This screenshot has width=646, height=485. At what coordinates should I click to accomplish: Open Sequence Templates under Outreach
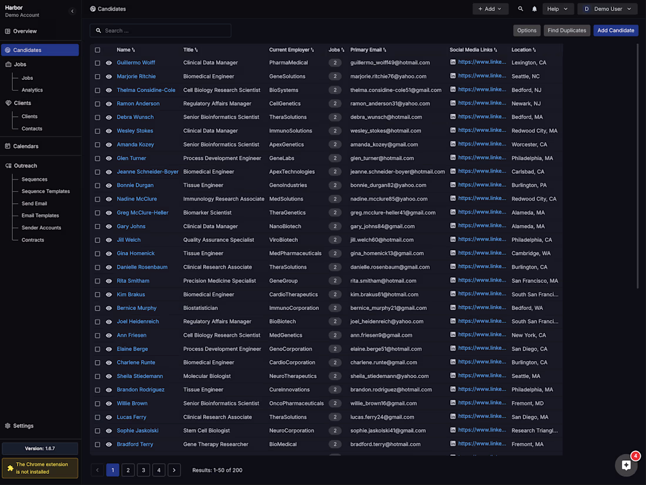46,191
